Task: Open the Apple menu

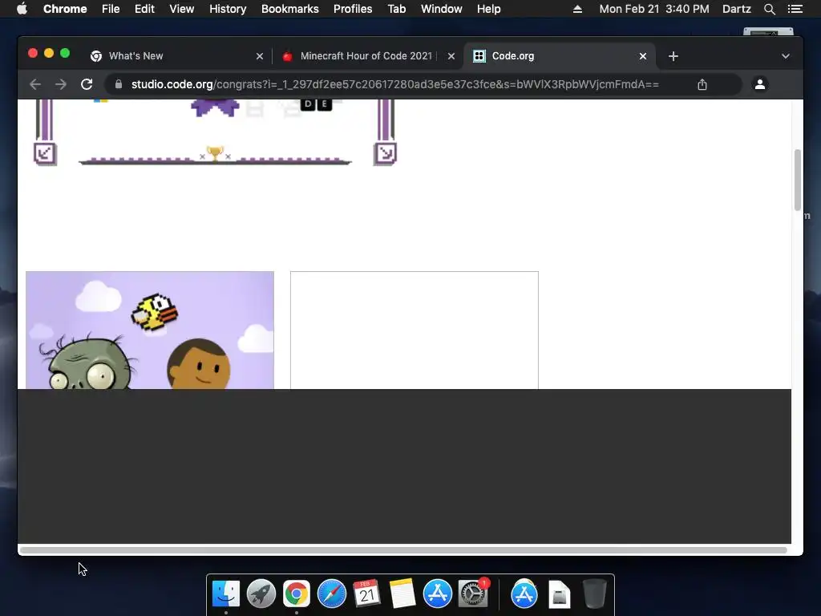Action: tap(22, 9)
